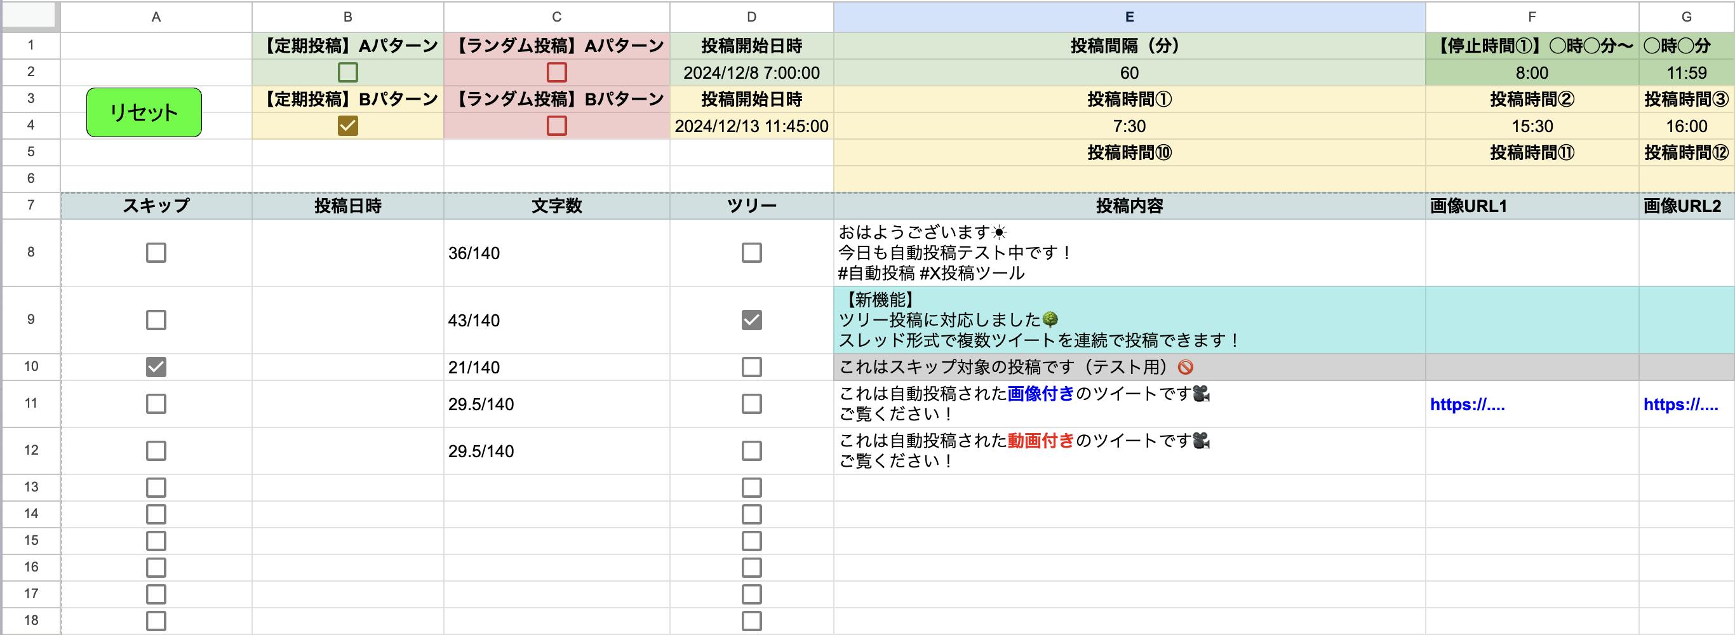Check the スキップ checkbox in row 8
The width and height of the screenshot is (1735, 635).
pyautogui.click(x=156, y=253)
